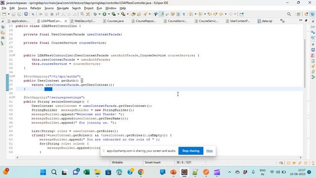This screenshot has height=178, width=316.
Task: Open Google Chrome from the taskbar
Action: pos(141,172)
